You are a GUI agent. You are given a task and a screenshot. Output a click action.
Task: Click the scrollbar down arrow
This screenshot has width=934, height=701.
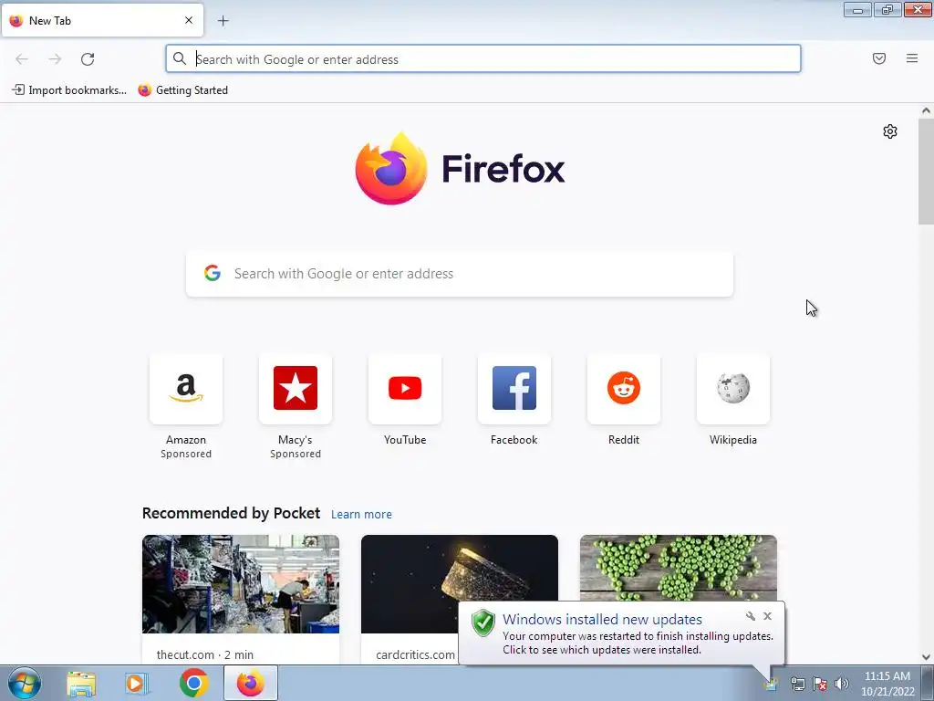point(926,657)
